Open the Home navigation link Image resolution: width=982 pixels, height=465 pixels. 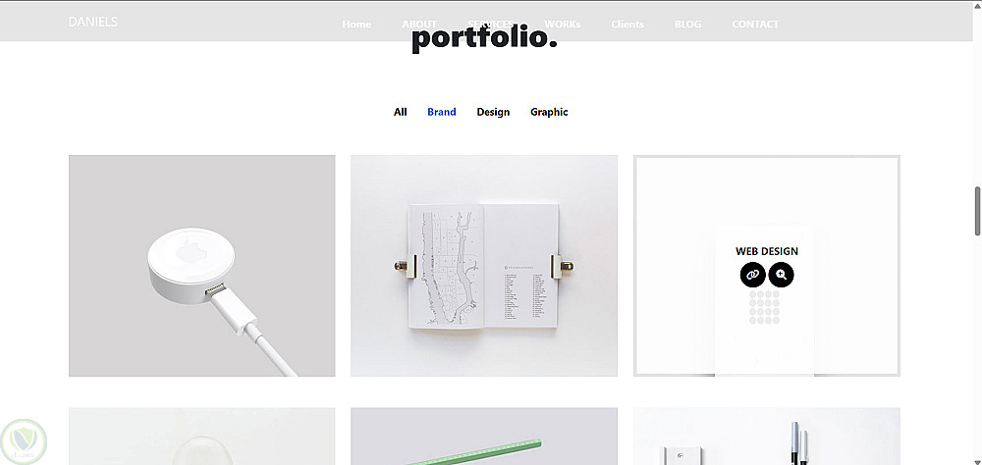tap(356, 25)
